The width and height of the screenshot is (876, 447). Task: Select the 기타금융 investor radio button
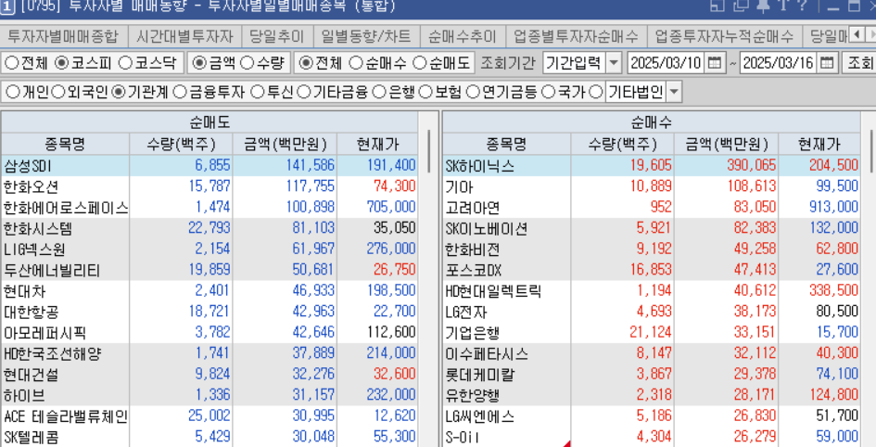point(303,92)
